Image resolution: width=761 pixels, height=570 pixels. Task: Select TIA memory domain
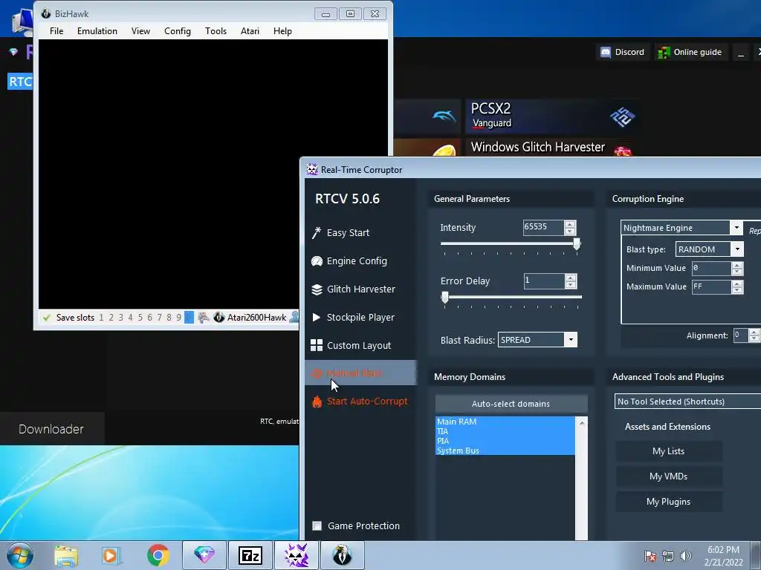tap(505, 431)
